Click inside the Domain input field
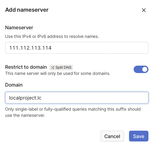The height and width of the screenshot is (147, 154). click(77, 98)
